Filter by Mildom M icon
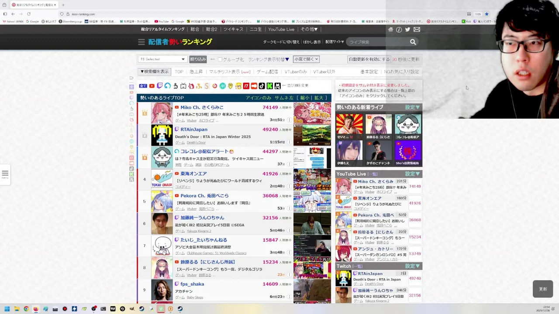Image resolution: width=559 pixels, height=314 pixels. click(222, 86)
